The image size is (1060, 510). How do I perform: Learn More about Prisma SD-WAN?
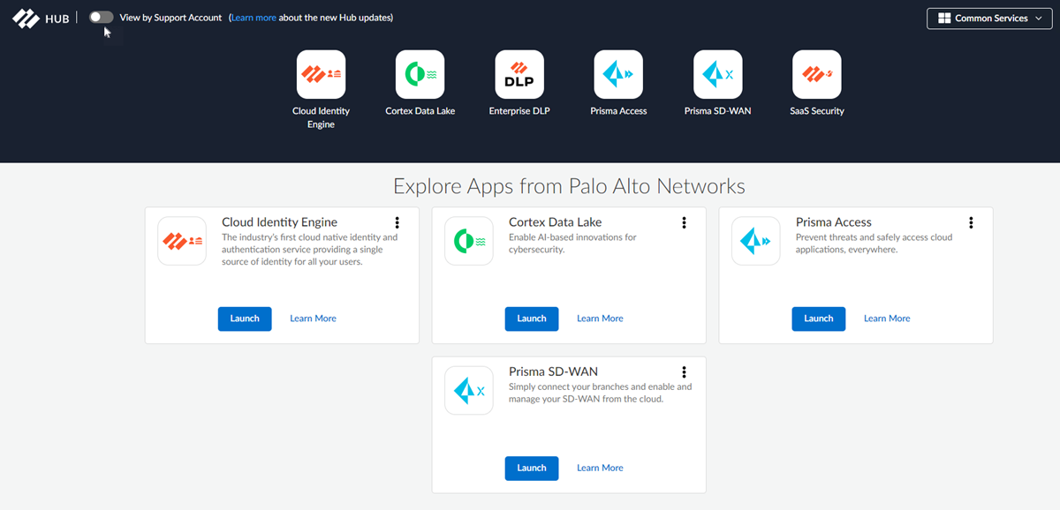coord(600,468)
